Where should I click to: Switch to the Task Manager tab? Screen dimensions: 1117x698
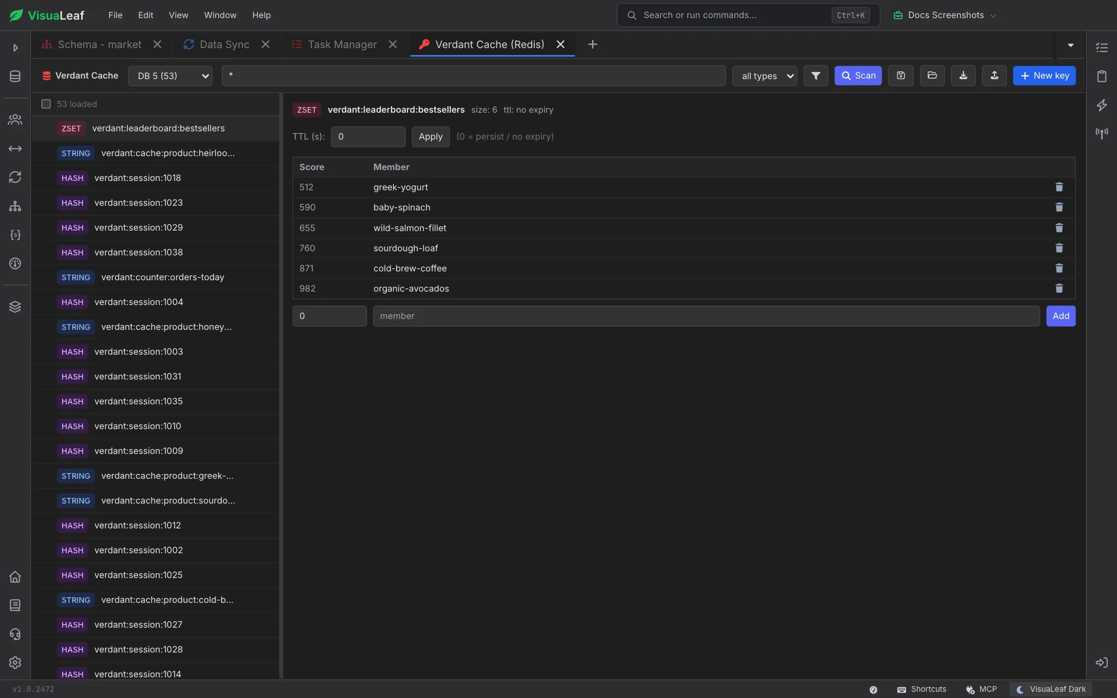pyautogui.click(x=342, y=44)
